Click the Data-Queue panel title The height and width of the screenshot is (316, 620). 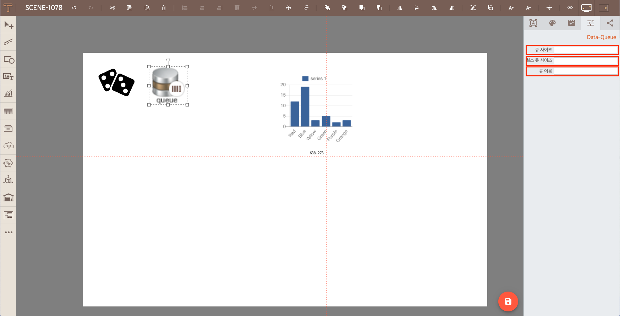pos(601,37)
